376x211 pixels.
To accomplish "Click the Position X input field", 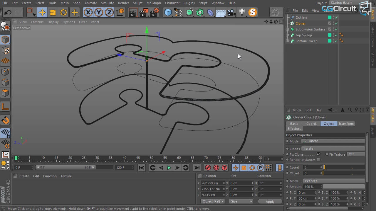I will pos(212,183).
